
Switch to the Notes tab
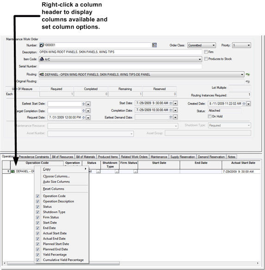coord(231,157)
